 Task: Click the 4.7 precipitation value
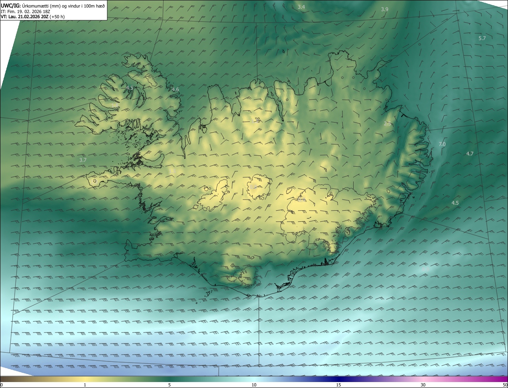point(470,154)
